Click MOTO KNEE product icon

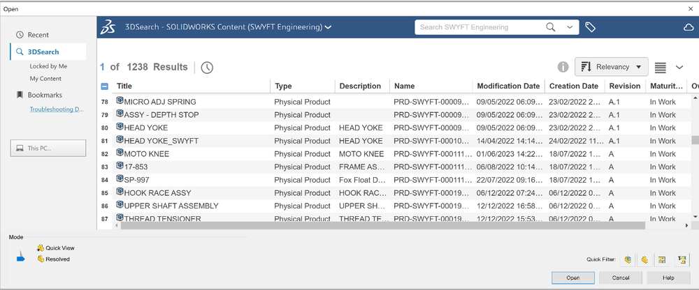(x=120, y=153)
